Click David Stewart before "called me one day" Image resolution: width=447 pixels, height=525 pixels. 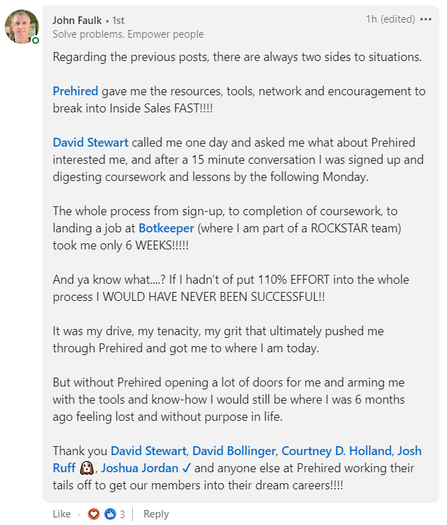[x=91, y=143]
